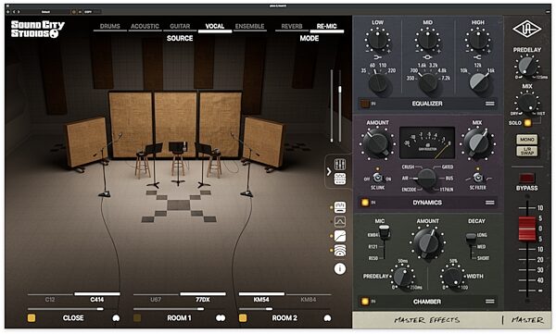Flip the SC LINK off/on switch
This screenshot has width=556, height=334.
pyautogui.click(x=378, y=178)
